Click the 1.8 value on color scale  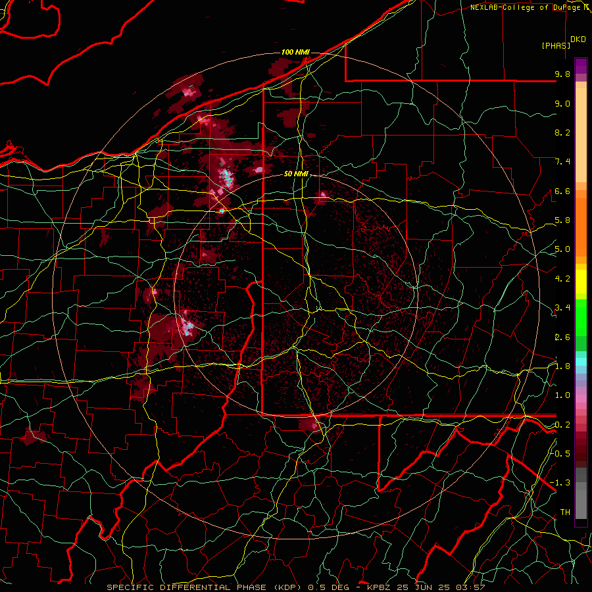(562, 366)
